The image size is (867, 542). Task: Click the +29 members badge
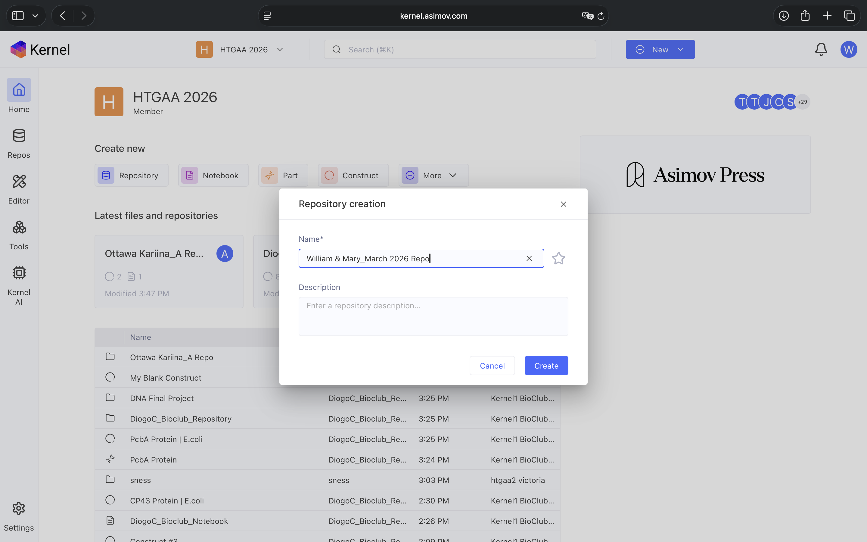(803, 102)
